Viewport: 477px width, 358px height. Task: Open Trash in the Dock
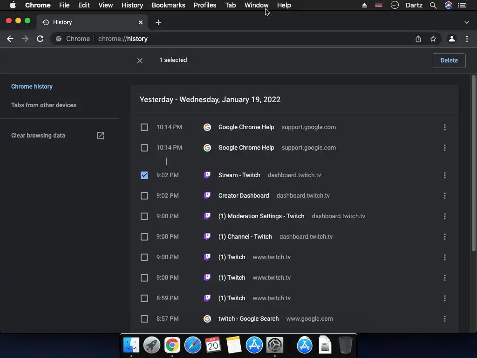tap(345, 345)
